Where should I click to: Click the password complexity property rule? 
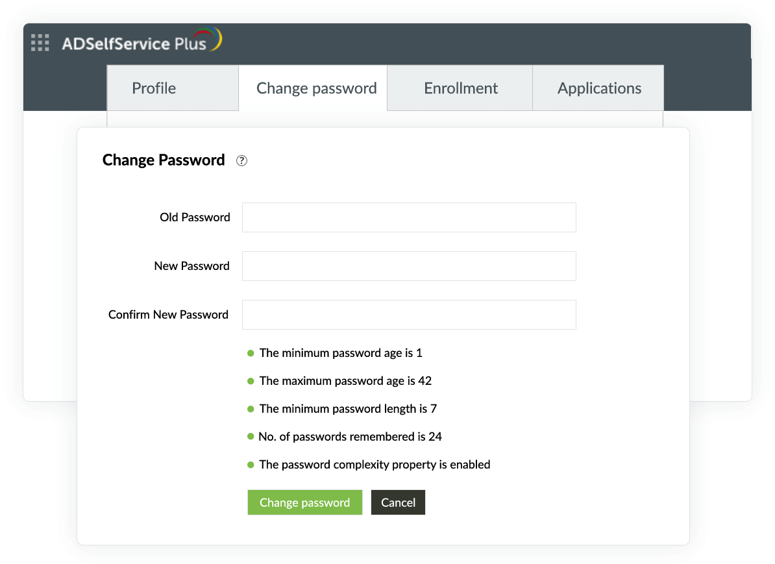point(375,465)
